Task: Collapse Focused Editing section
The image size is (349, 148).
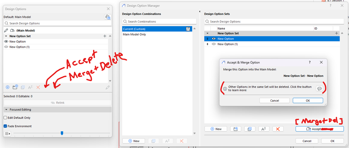Action: click(6, 110)
